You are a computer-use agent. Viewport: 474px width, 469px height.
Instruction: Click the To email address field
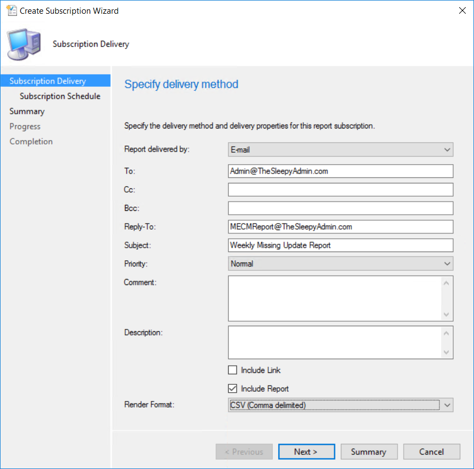tap(340, 171)
